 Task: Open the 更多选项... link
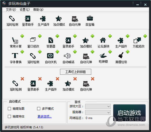pyautogui.click(x=45, y=116)
